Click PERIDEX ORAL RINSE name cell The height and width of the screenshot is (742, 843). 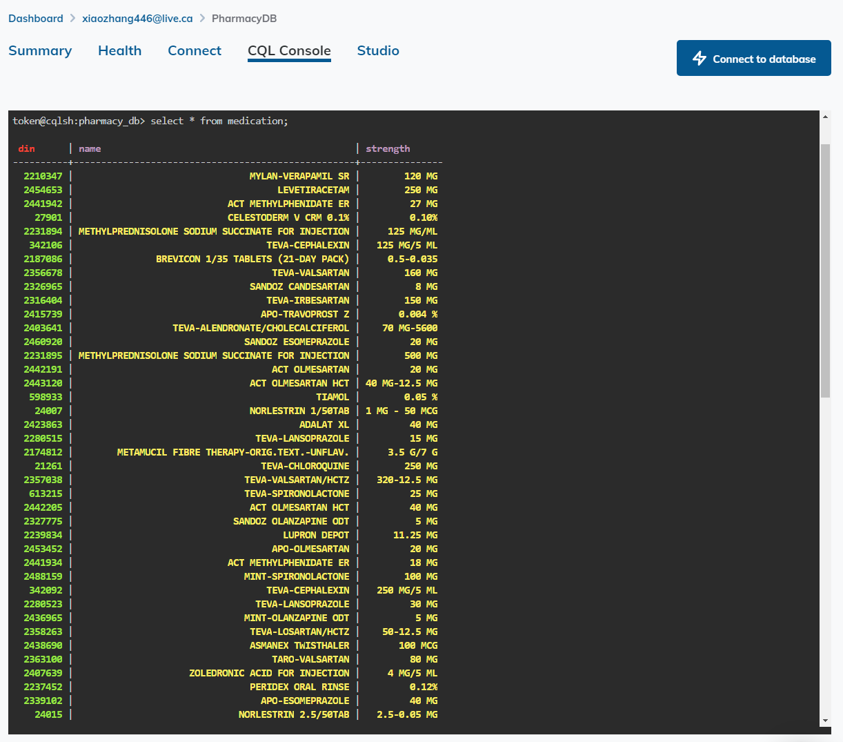click(299, 687)
